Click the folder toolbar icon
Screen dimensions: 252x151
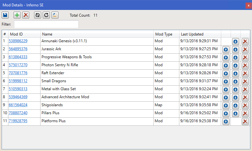55,15
